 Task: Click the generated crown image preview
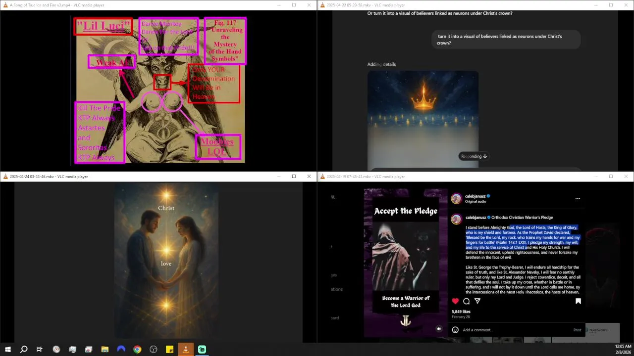(423, 120)
